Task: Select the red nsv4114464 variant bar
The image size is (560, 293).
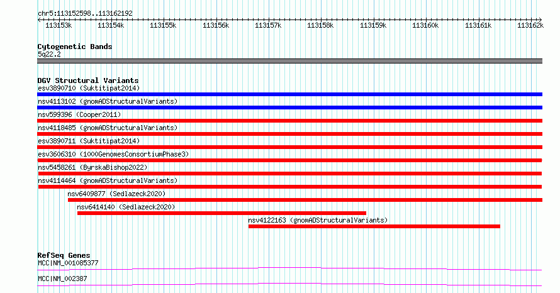Action: (x=290, y=187)
